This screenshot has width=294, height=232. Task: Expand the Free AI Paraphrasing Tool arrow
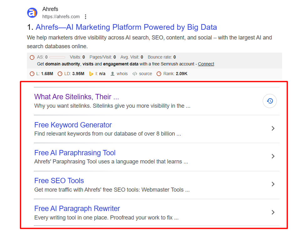[273, 156]
